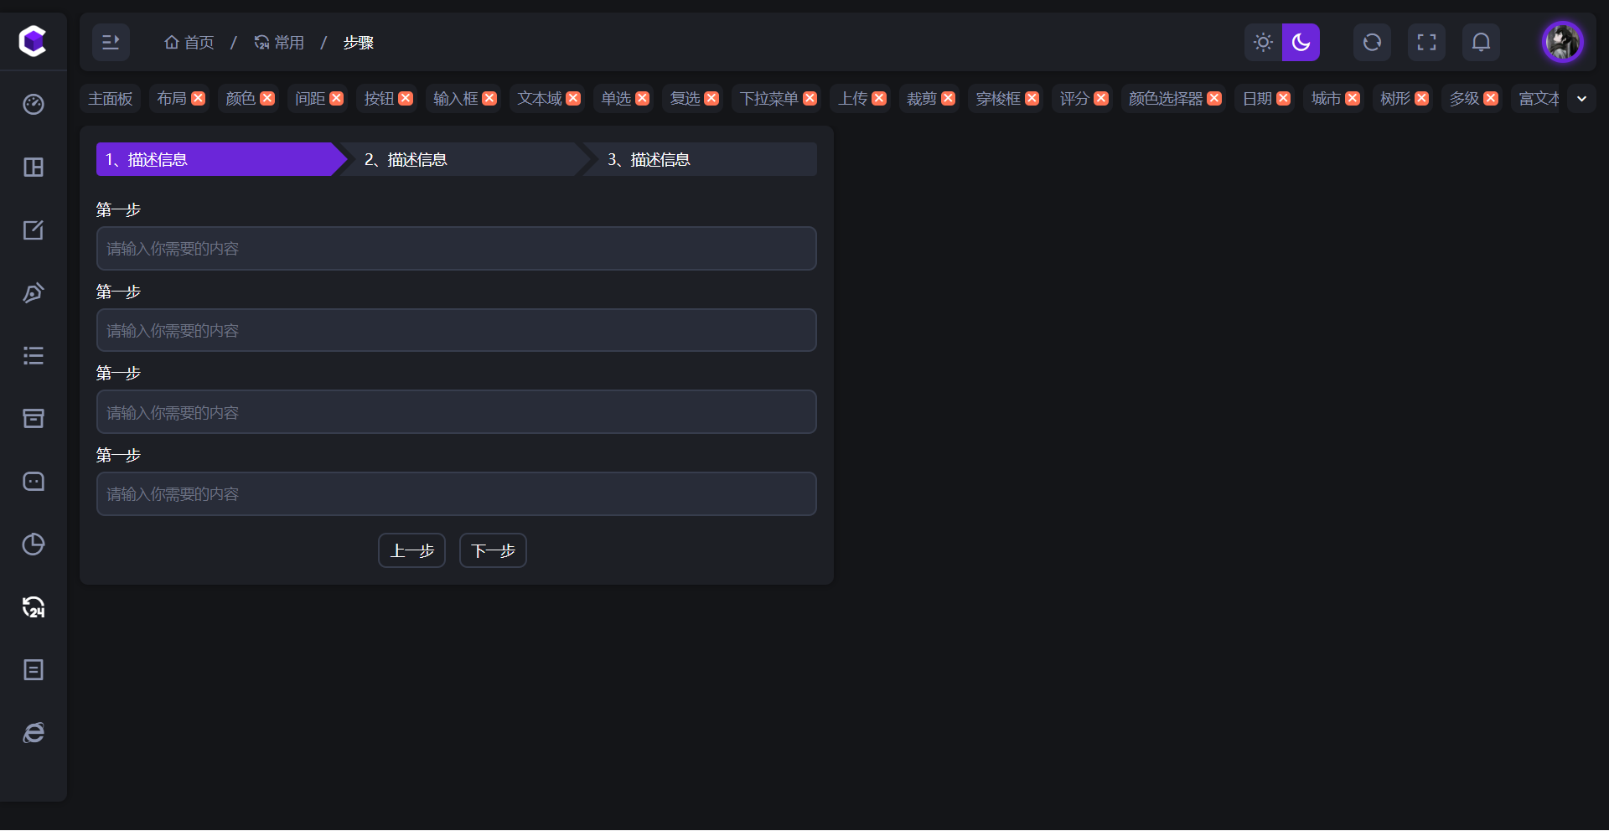Open the 24-hour common sidebar icon
Screen dimensions: 1609x831
coord(34,606)
